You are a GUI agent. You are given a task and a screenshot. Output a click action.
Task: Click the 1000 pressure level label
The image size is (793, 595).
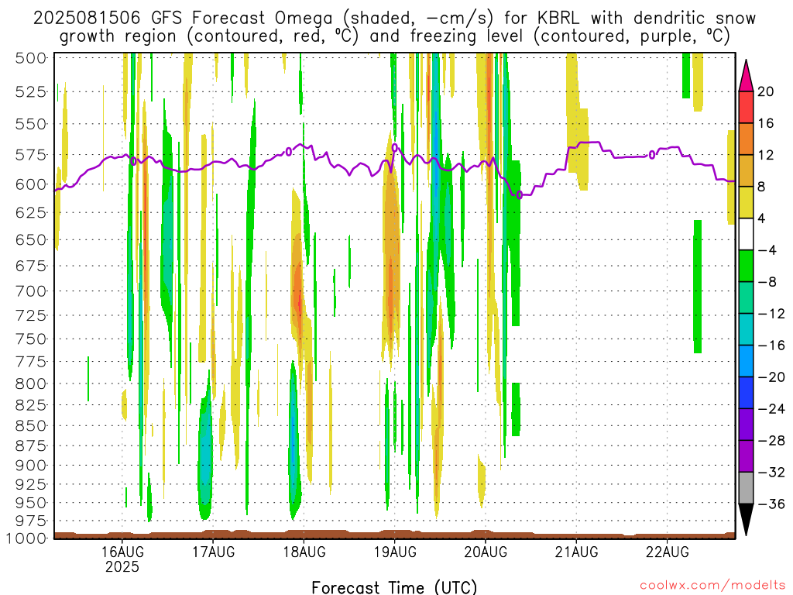pos(26,538)
